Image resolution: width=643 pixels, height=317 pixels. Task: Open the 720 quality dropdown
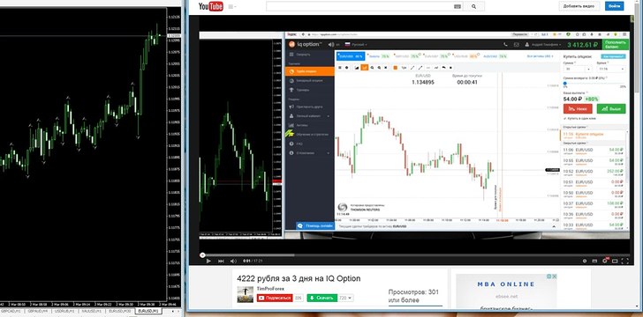pos(345,298)
